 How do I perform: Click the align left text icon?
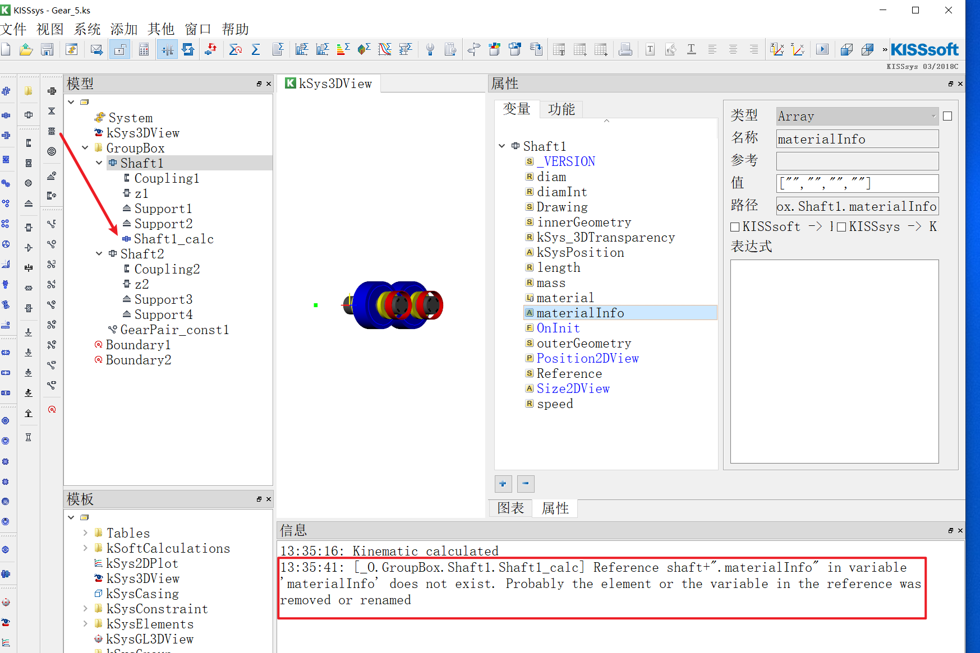click(712, 49)
